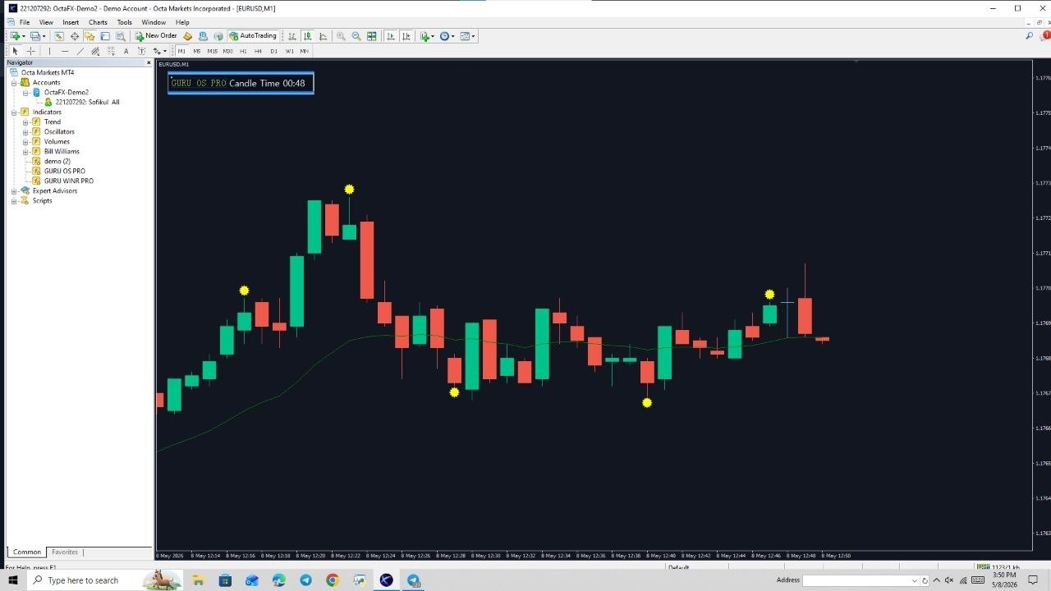Select GURU WINR PRO indicator
The height and width of the screenshot is (591, 1051).
68,181
